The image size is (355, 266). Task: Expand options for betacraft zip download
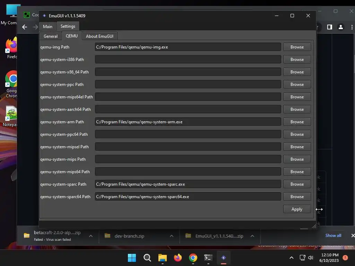[x=91, y=236]
